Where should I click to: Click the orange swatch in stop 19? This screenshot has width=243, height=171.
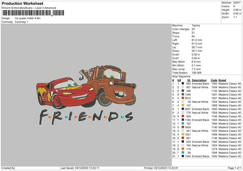coord(183,149)
